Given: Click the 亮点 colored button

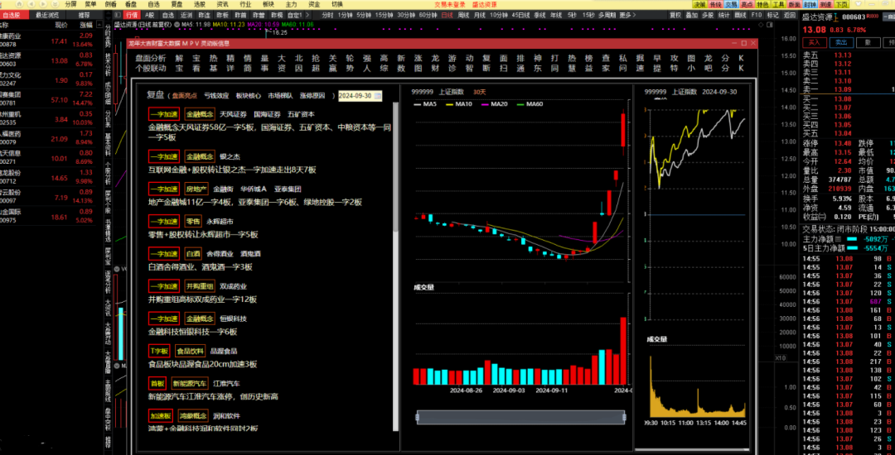Looking at the screenshot, I should click(747, 4).
